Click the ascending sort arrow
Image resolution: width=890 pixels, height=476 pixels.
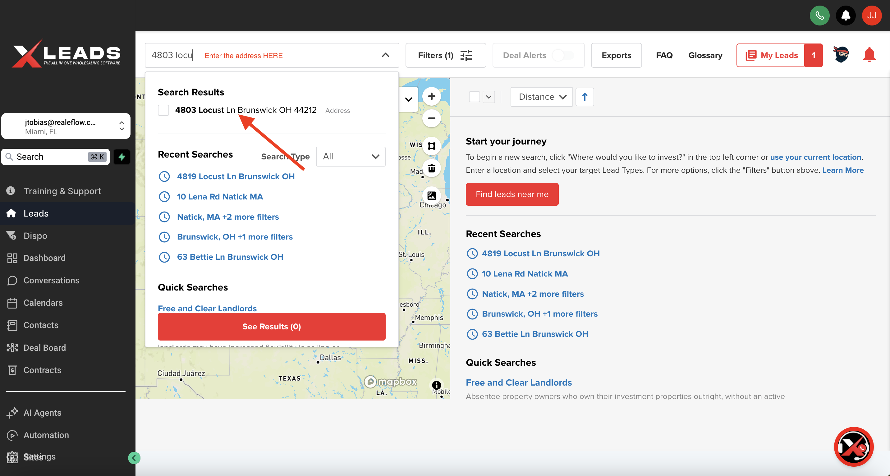point(584,97)
